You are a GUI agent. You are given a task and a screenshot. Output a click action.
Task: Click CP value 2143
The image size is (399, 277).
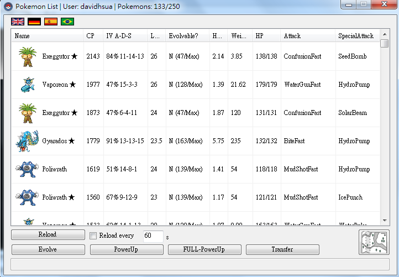click(x=93, y=56)
